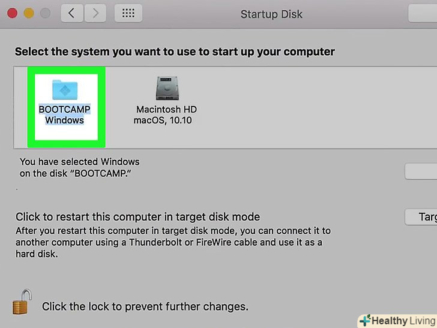Image resolution: width=437 pixels, height=328 pixels.
Task: Select the Macintosh HD drive icon
Action: point(166,88)
